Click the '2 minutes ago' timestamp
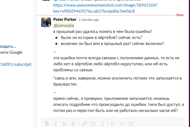 (x=89, y=20)
